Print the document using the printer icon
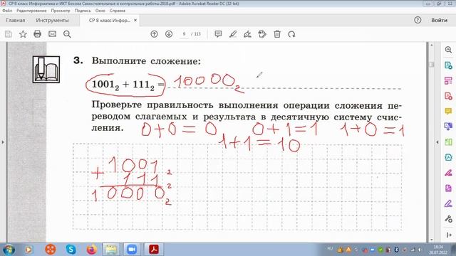Viewport: 456px width, 256px height. point(37,34)
